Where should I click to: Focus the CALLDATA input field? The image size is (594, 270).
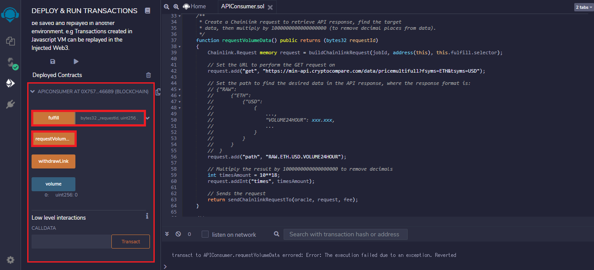point(71,242)
